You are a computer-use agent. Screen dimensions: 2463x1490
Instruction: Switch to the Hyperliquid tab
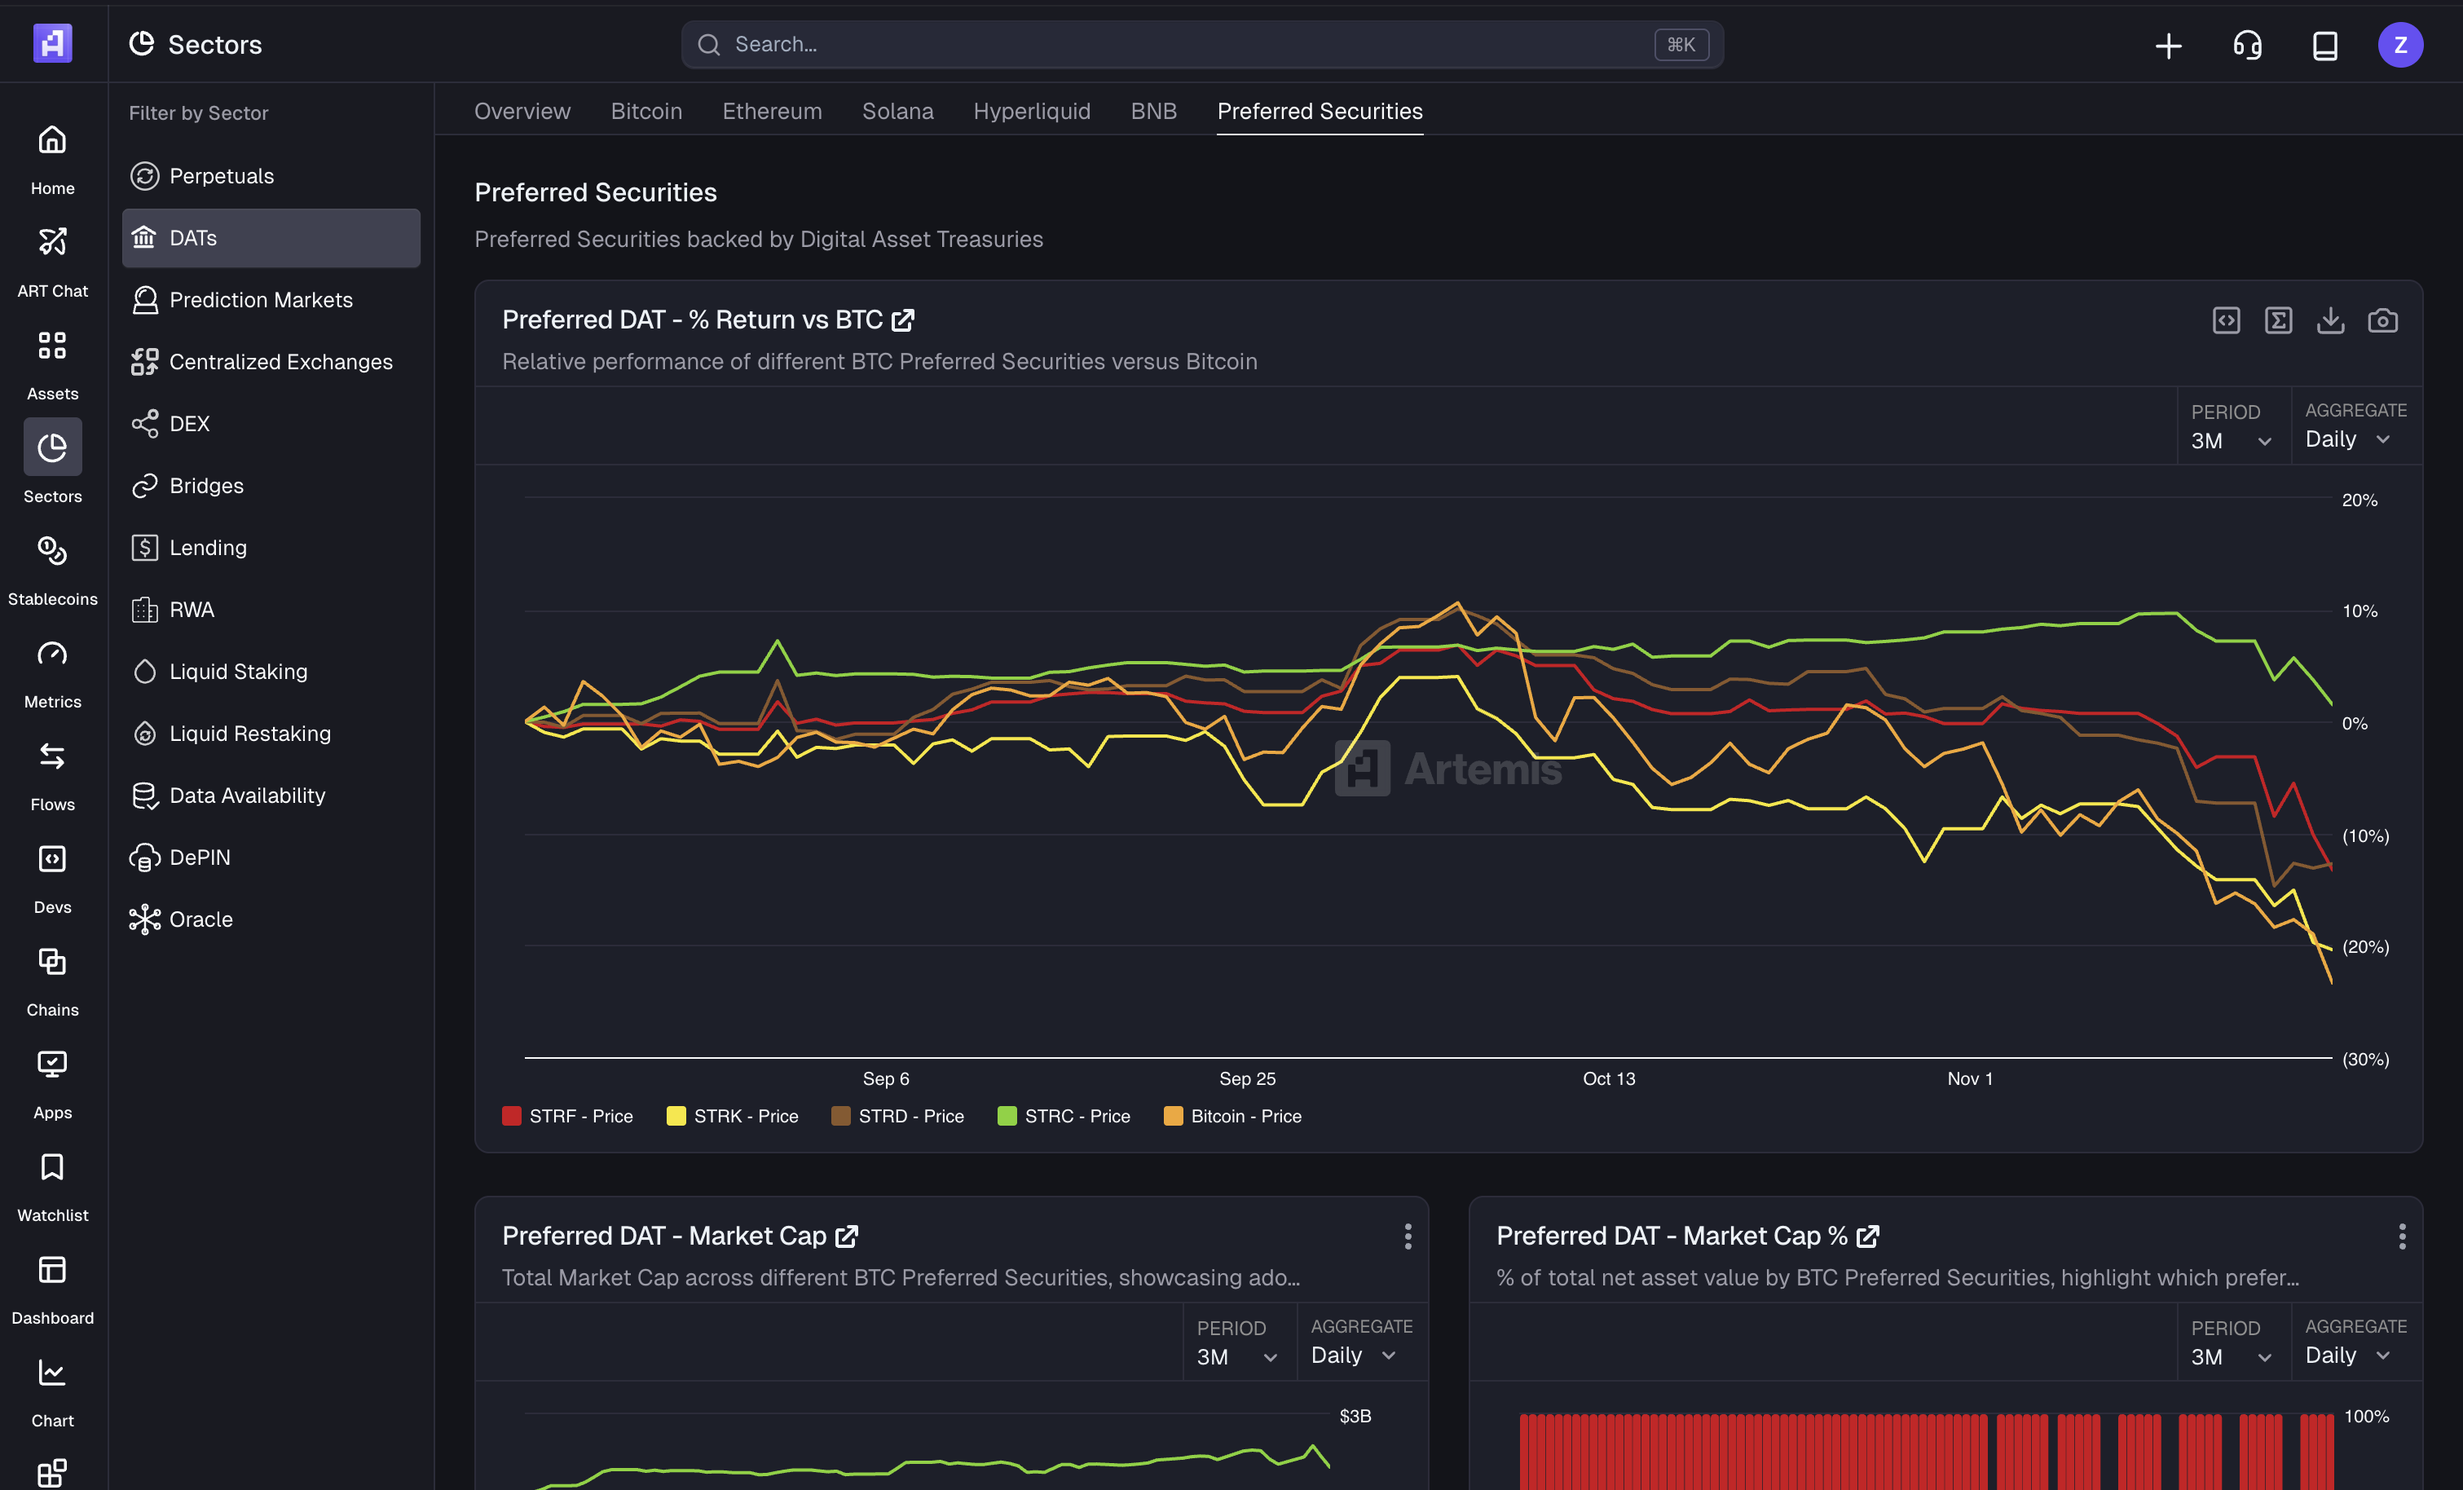pos(1032,111)
